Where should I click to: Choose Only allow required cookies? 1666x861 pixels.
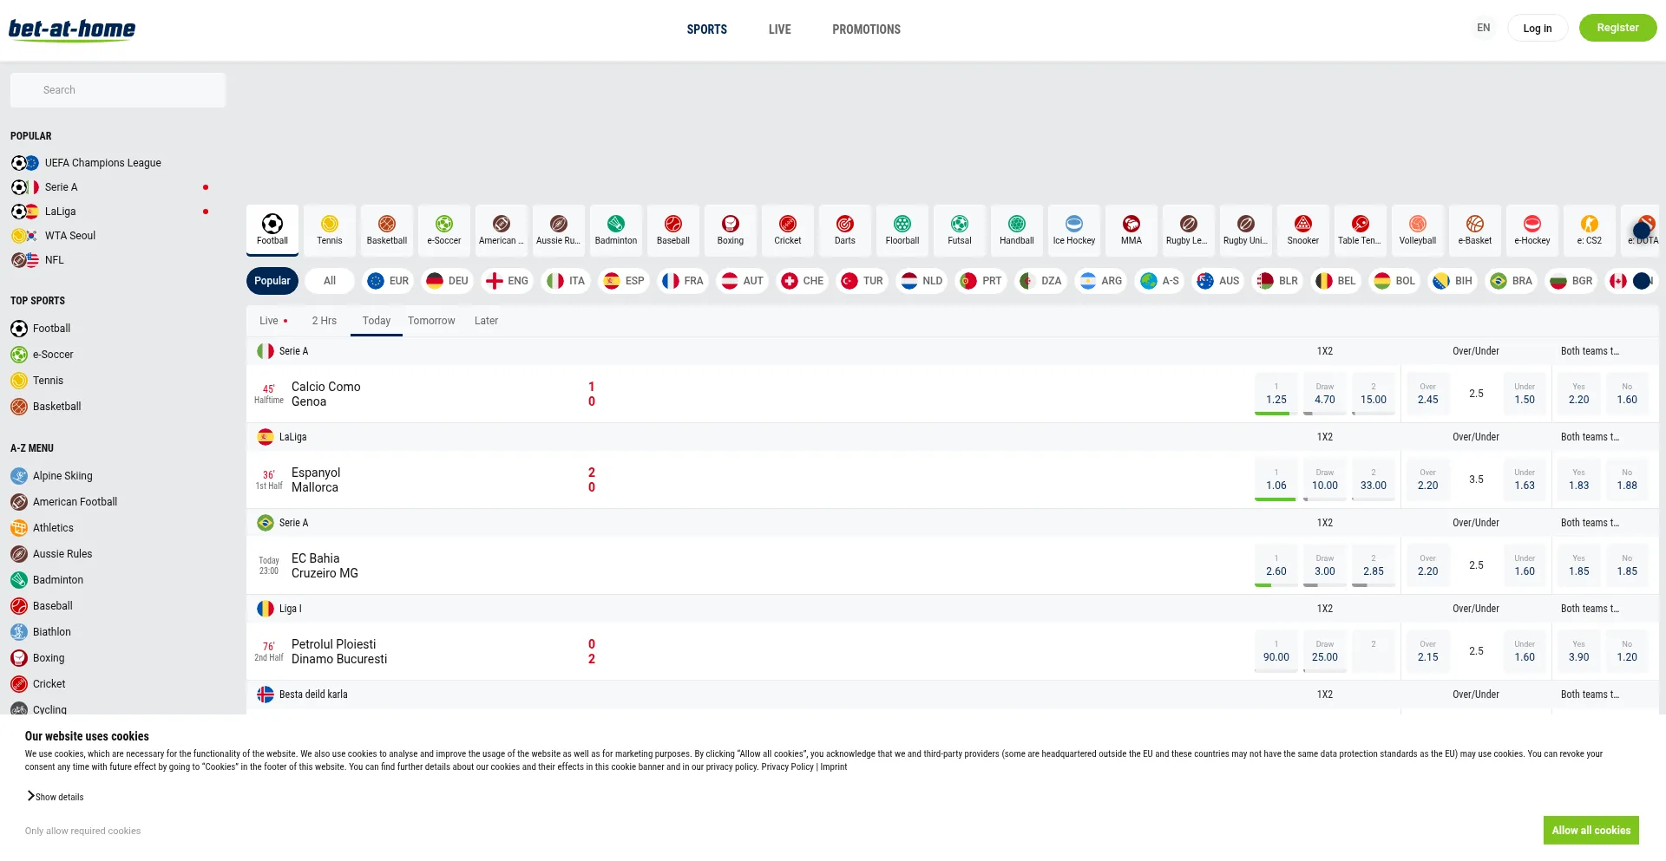(x=82, y=832)
